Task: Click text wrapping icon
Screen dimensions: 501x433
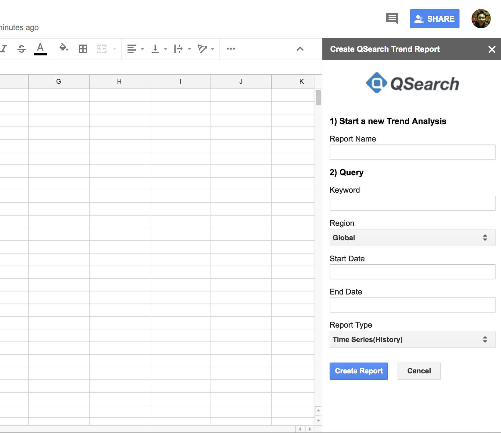Action: pyautogui.click(x=178, y=49)
